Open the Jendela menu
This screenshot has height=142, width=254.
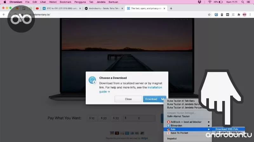[x=101, y=2]
